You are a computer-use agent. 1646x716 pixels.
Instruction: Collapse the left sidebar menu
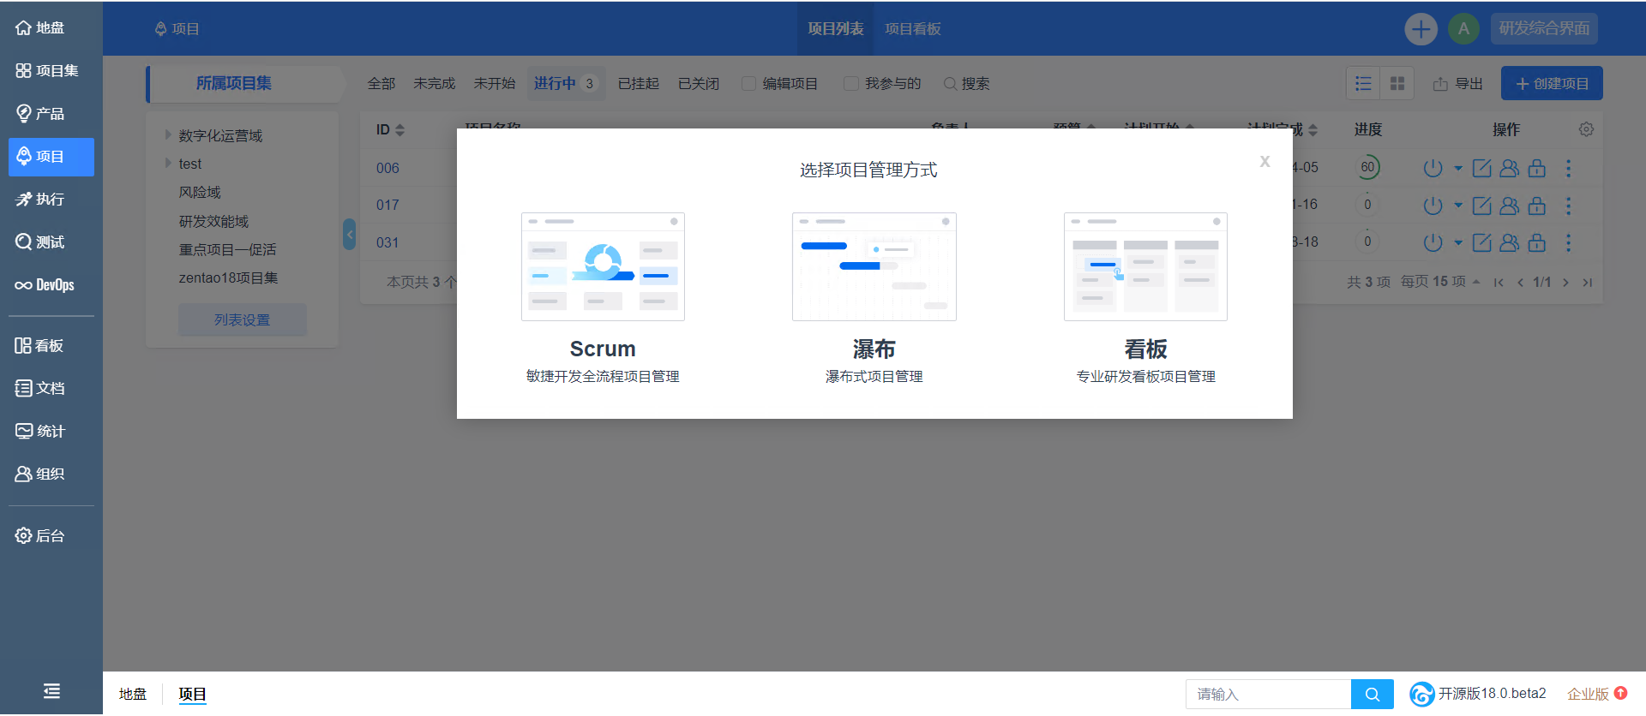point(51,691)
